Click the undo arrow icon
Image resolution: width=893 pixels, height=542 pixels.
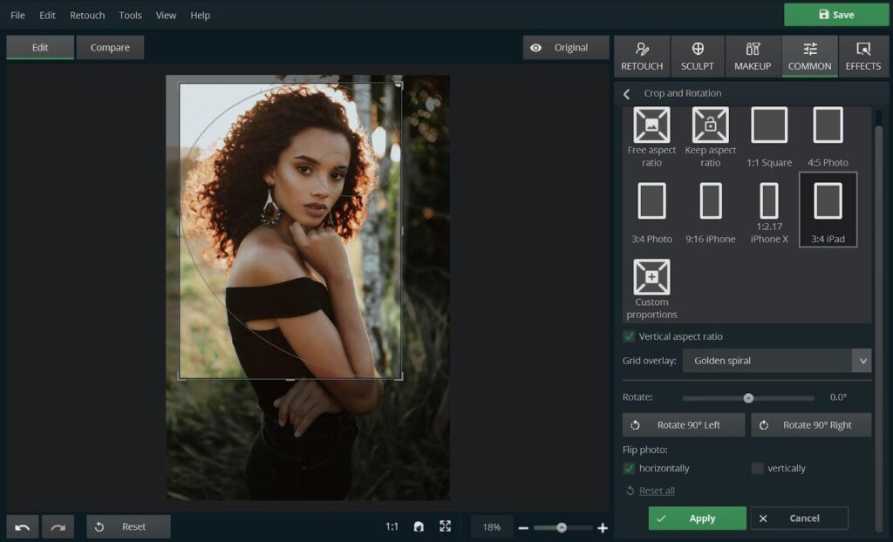click(23, 526)
